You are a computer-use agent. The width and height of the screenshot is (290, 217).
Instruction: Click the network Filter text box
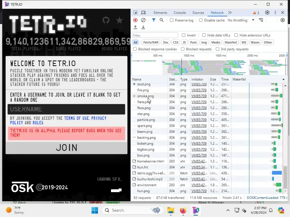[x=155, y=35]
